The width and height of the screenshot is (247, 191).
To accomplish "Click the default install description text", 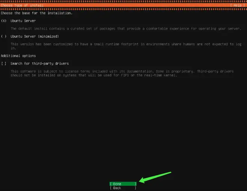I will [x=126, y=29].
